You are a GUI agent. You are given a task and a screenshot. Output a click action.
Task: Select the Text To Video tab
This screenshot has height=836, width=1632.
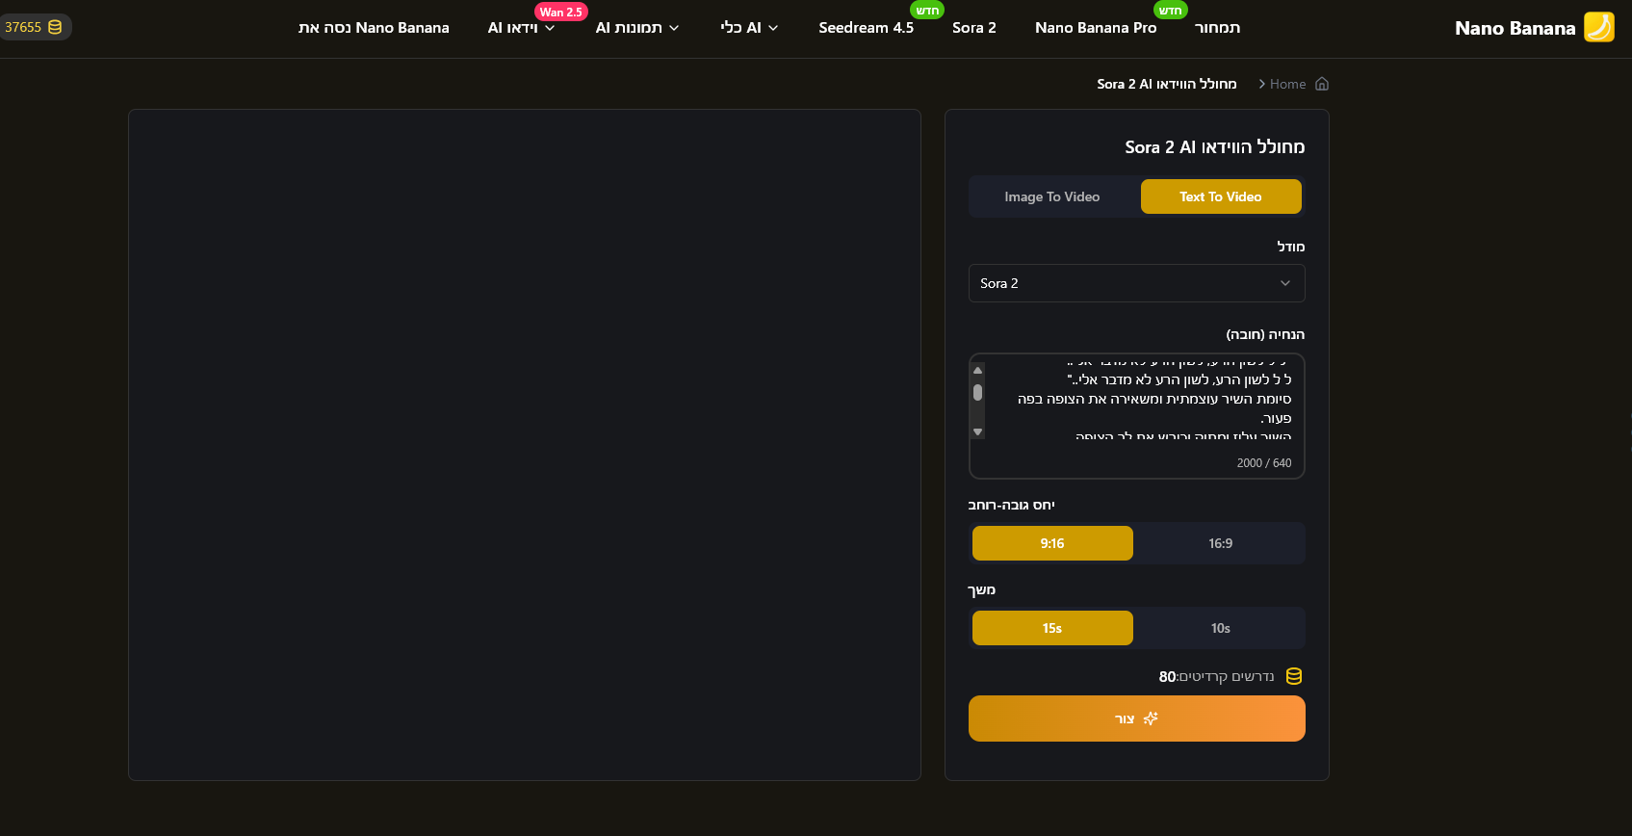(1221, 196)
